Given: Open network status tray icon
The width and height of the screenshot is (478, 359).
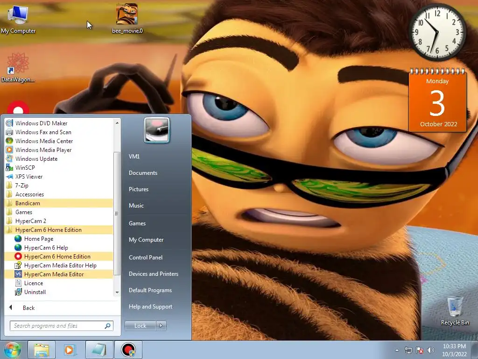Looking at the screenshot, I should [408, 350].
